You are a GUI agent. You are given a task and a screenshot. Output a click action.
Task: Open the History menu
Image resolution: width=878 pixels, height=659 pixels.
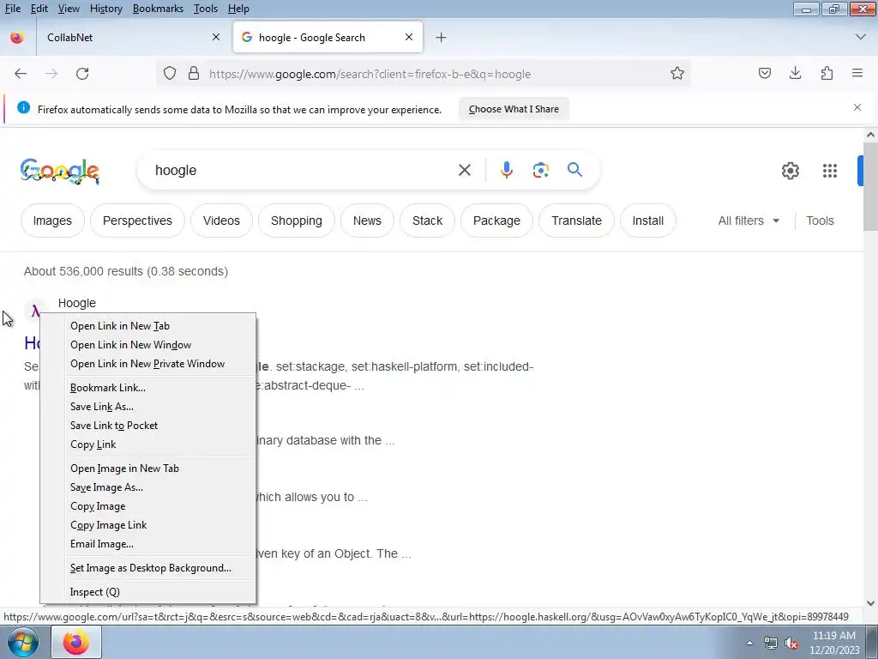pyautogui.click(x=105, y=9)
